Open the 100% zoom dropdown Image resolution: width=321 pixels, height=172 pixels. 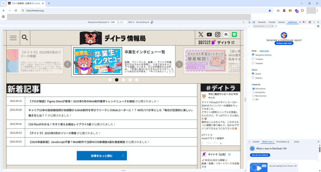pos(131,22)
